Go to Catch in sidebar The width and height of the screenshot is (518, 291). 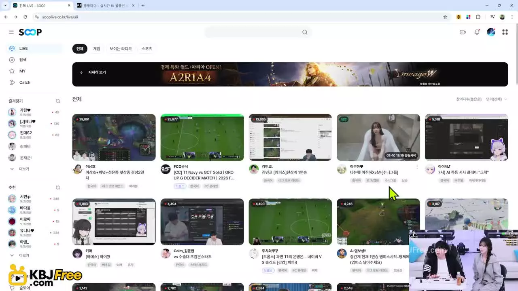point(35,82)
